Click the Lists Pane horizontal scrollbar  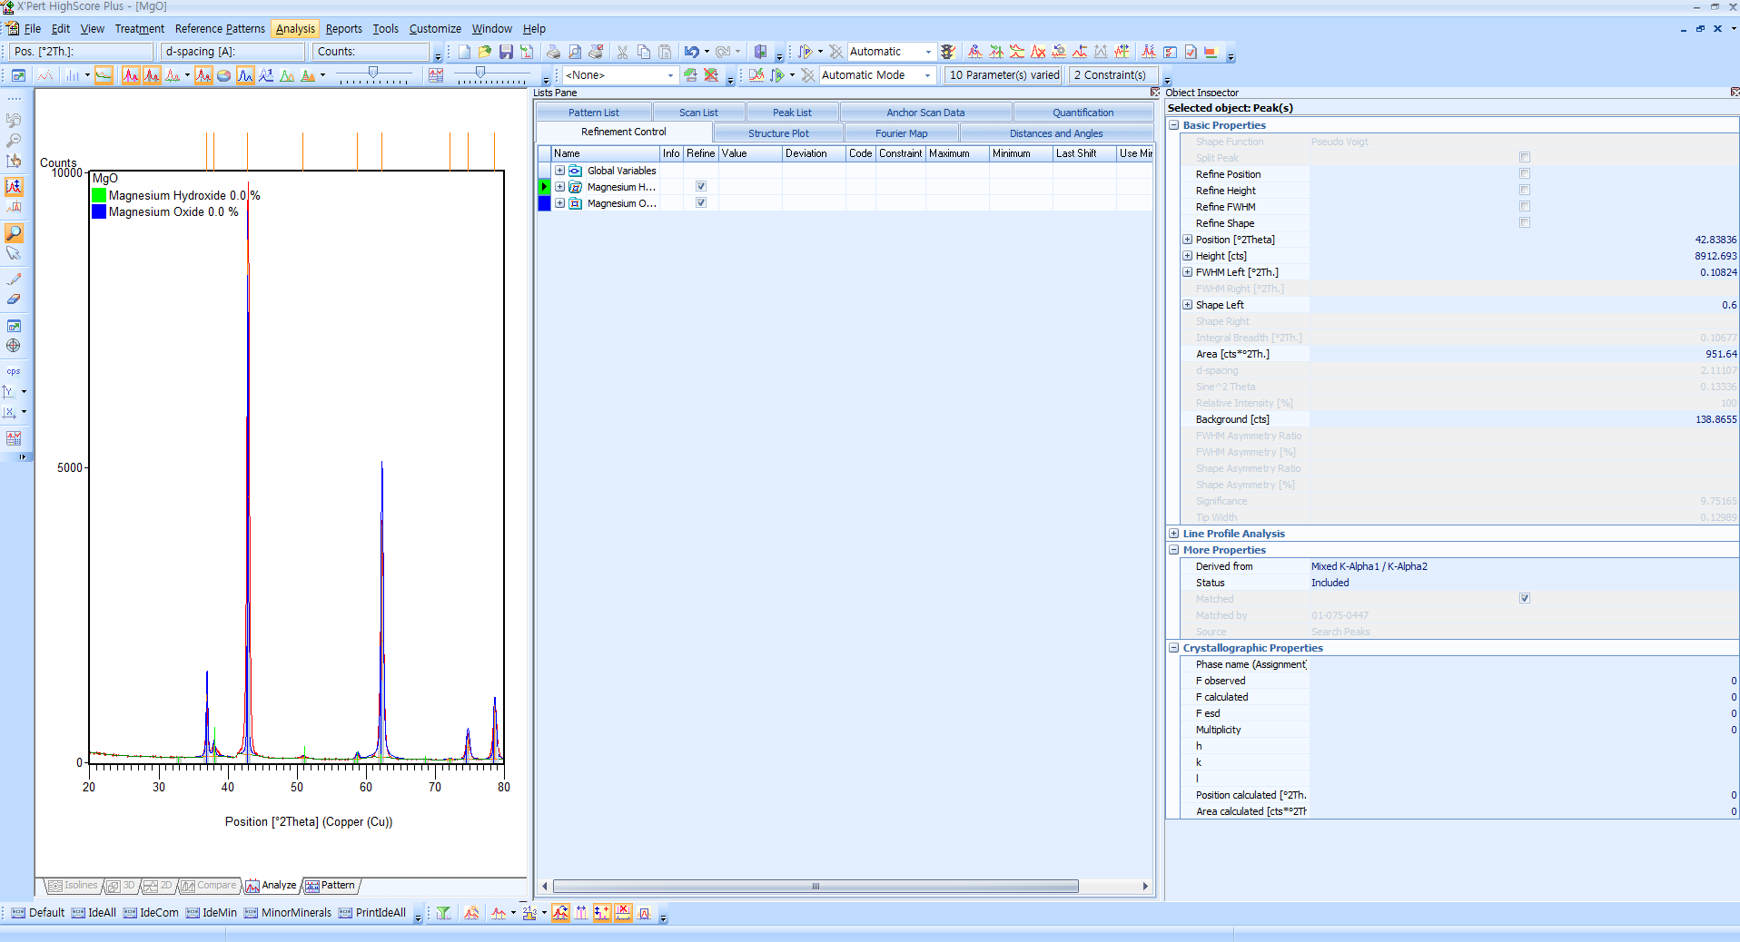point(816,886)
